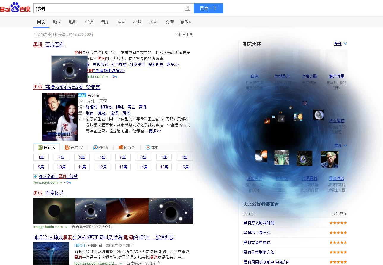Play episode 4集
The image size is (383, 265).
(103, 157)
